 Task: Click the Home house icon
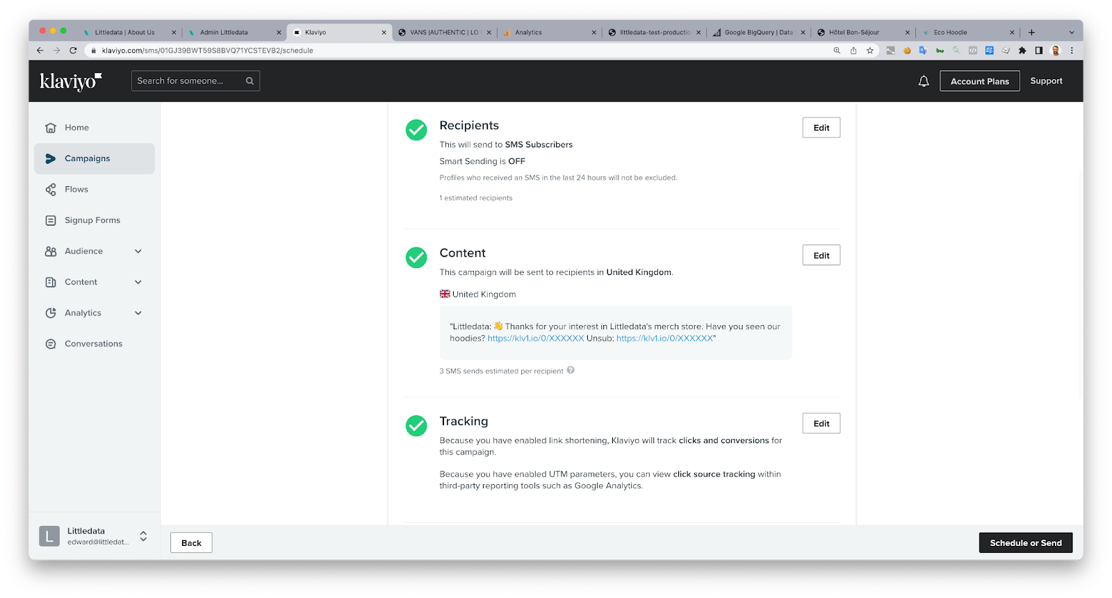tap(51, 128)
